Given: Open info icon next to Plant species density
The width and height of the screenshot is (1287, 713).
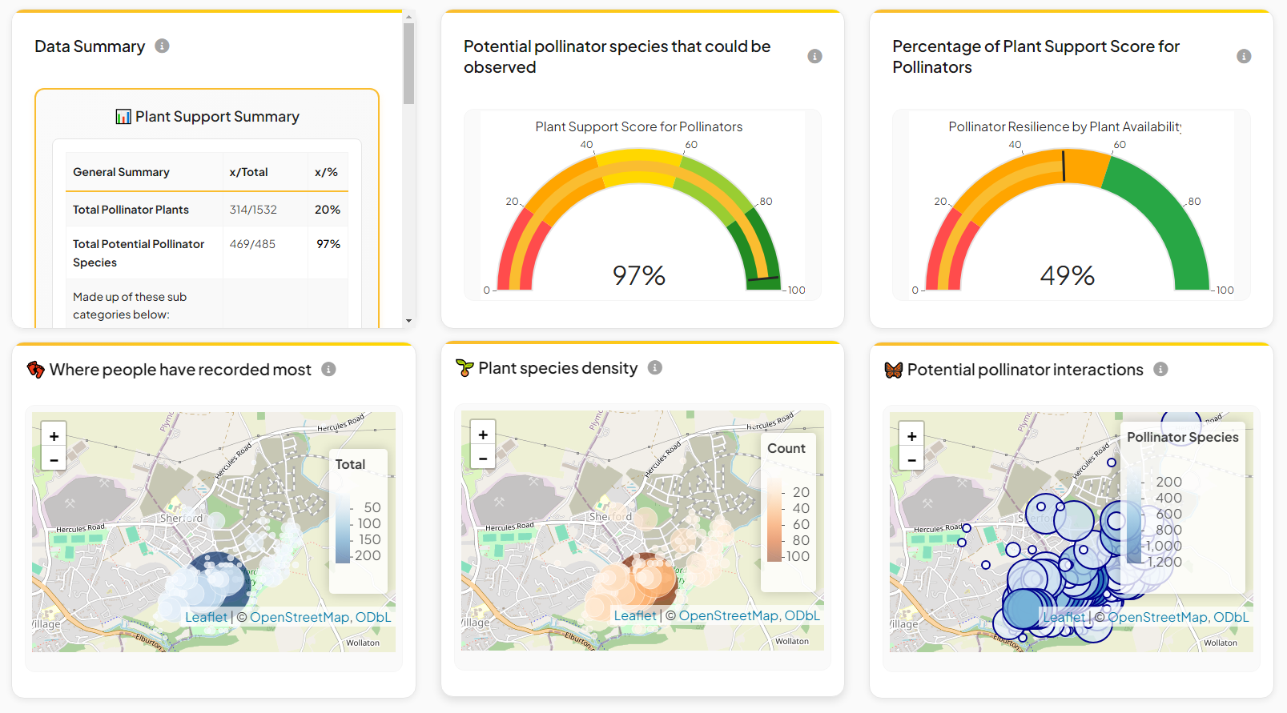Looking at the screenshot, I should point(654,367).
